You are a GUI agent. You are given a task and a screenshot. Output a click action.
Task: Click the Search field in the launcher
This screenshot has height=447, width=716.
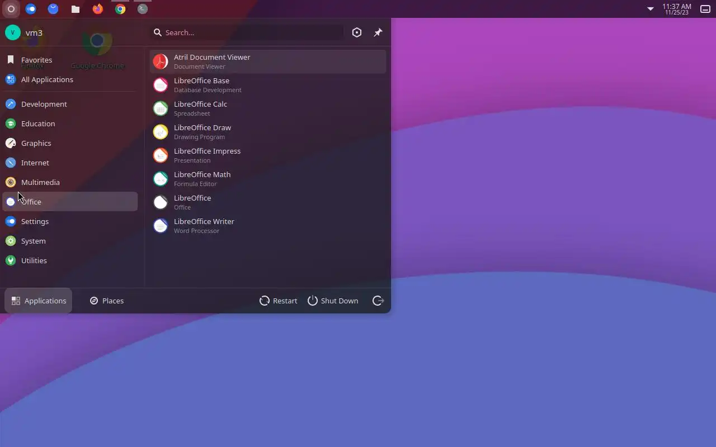(247, 32)
